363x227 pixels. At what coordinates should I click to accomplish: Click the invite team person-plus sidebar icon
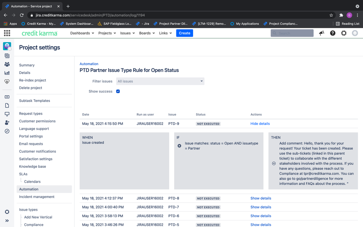tap(7, 123)
